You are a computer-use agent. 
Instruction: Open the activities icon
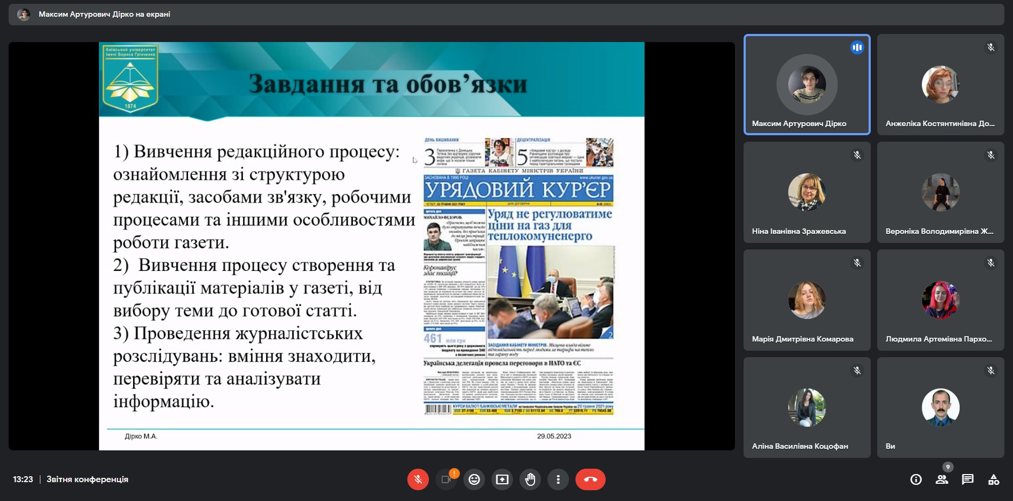tap(994, 479)
